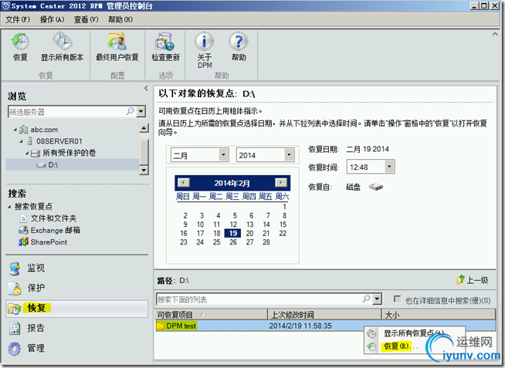
Task: Collapse the 所有受保护的卷 node
Action: coord(27,153)
